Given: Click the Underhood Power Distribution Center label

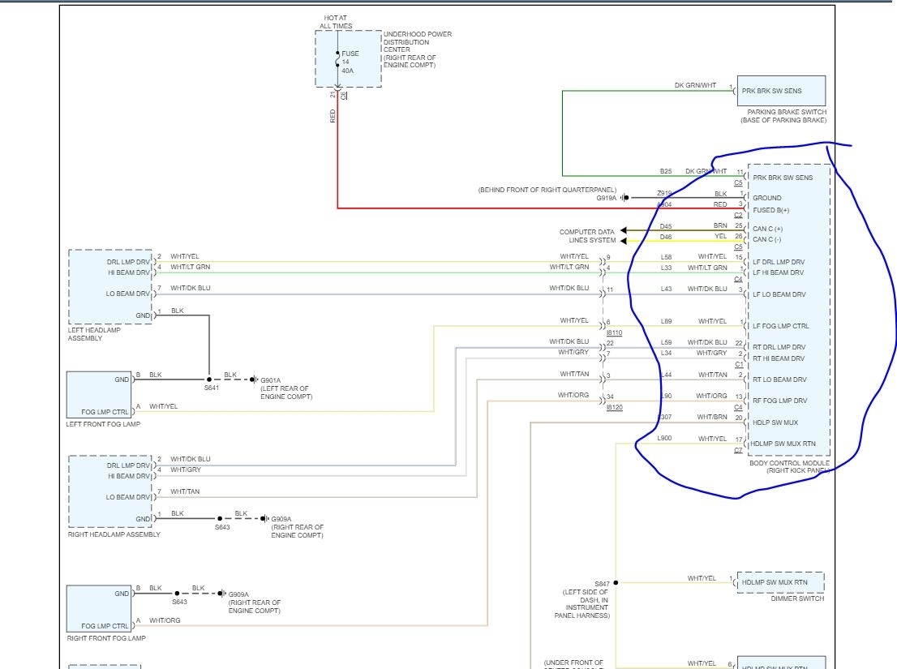Looking at the screenshot, I should tap(417, 49).
